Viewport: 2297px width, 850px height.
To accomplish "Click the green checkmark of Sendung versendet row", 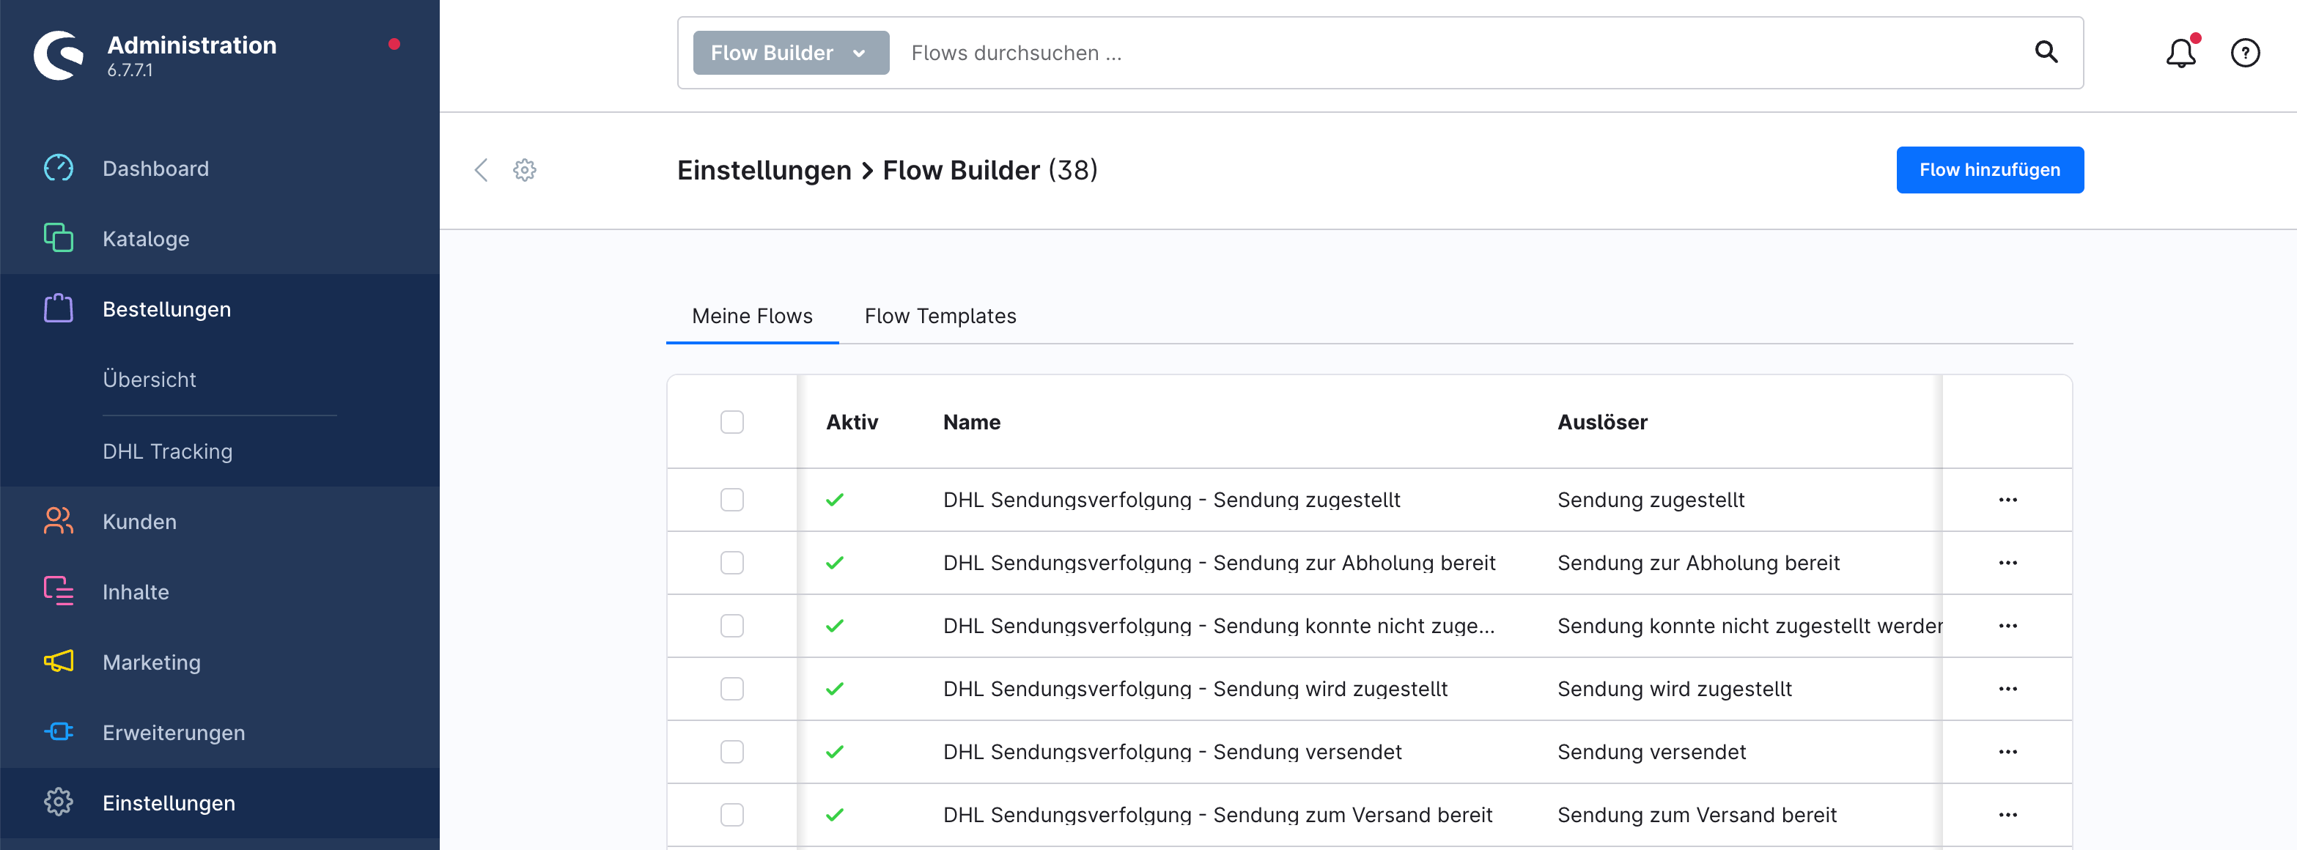I will tap(835, 752).
